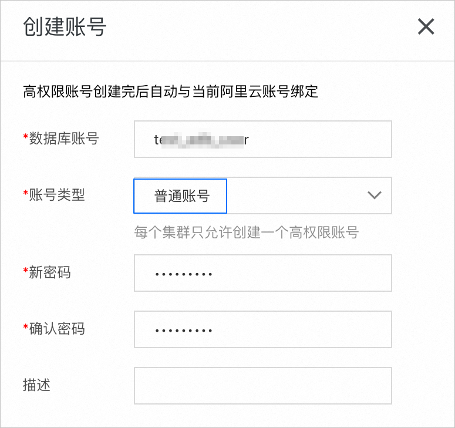Screen dimensions: 455x428
Task: Focus the empty 描述 text field
Action: pyautogui.click(x=262, y=386)
